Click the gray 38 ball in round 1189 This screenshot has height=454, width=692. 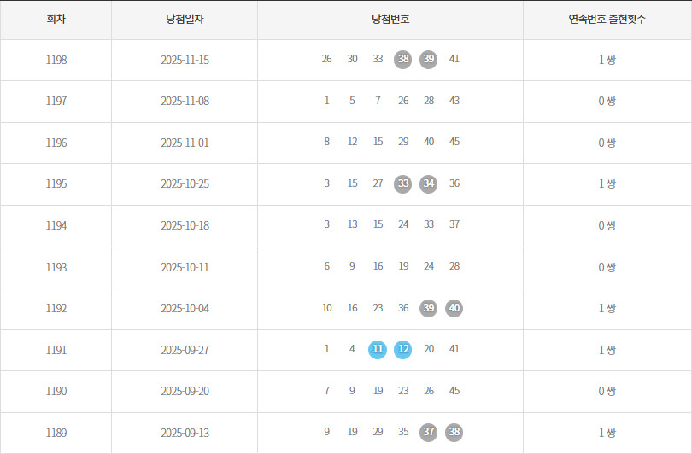(x=454, y=433)
